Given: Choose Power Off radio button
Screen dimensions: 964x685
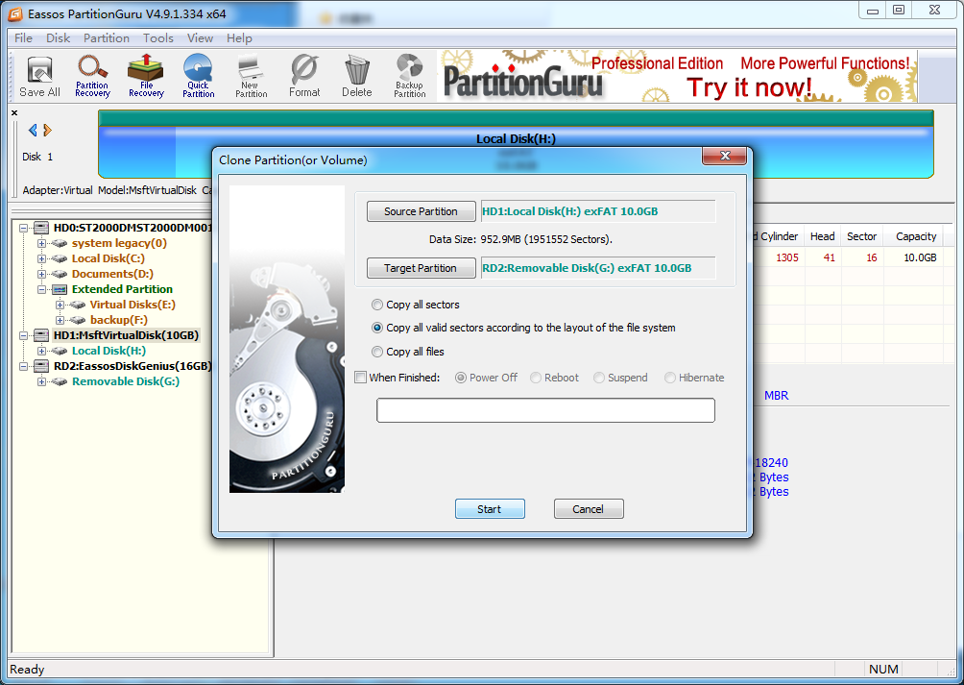Looking at the screenshot, I should [461, 378].
